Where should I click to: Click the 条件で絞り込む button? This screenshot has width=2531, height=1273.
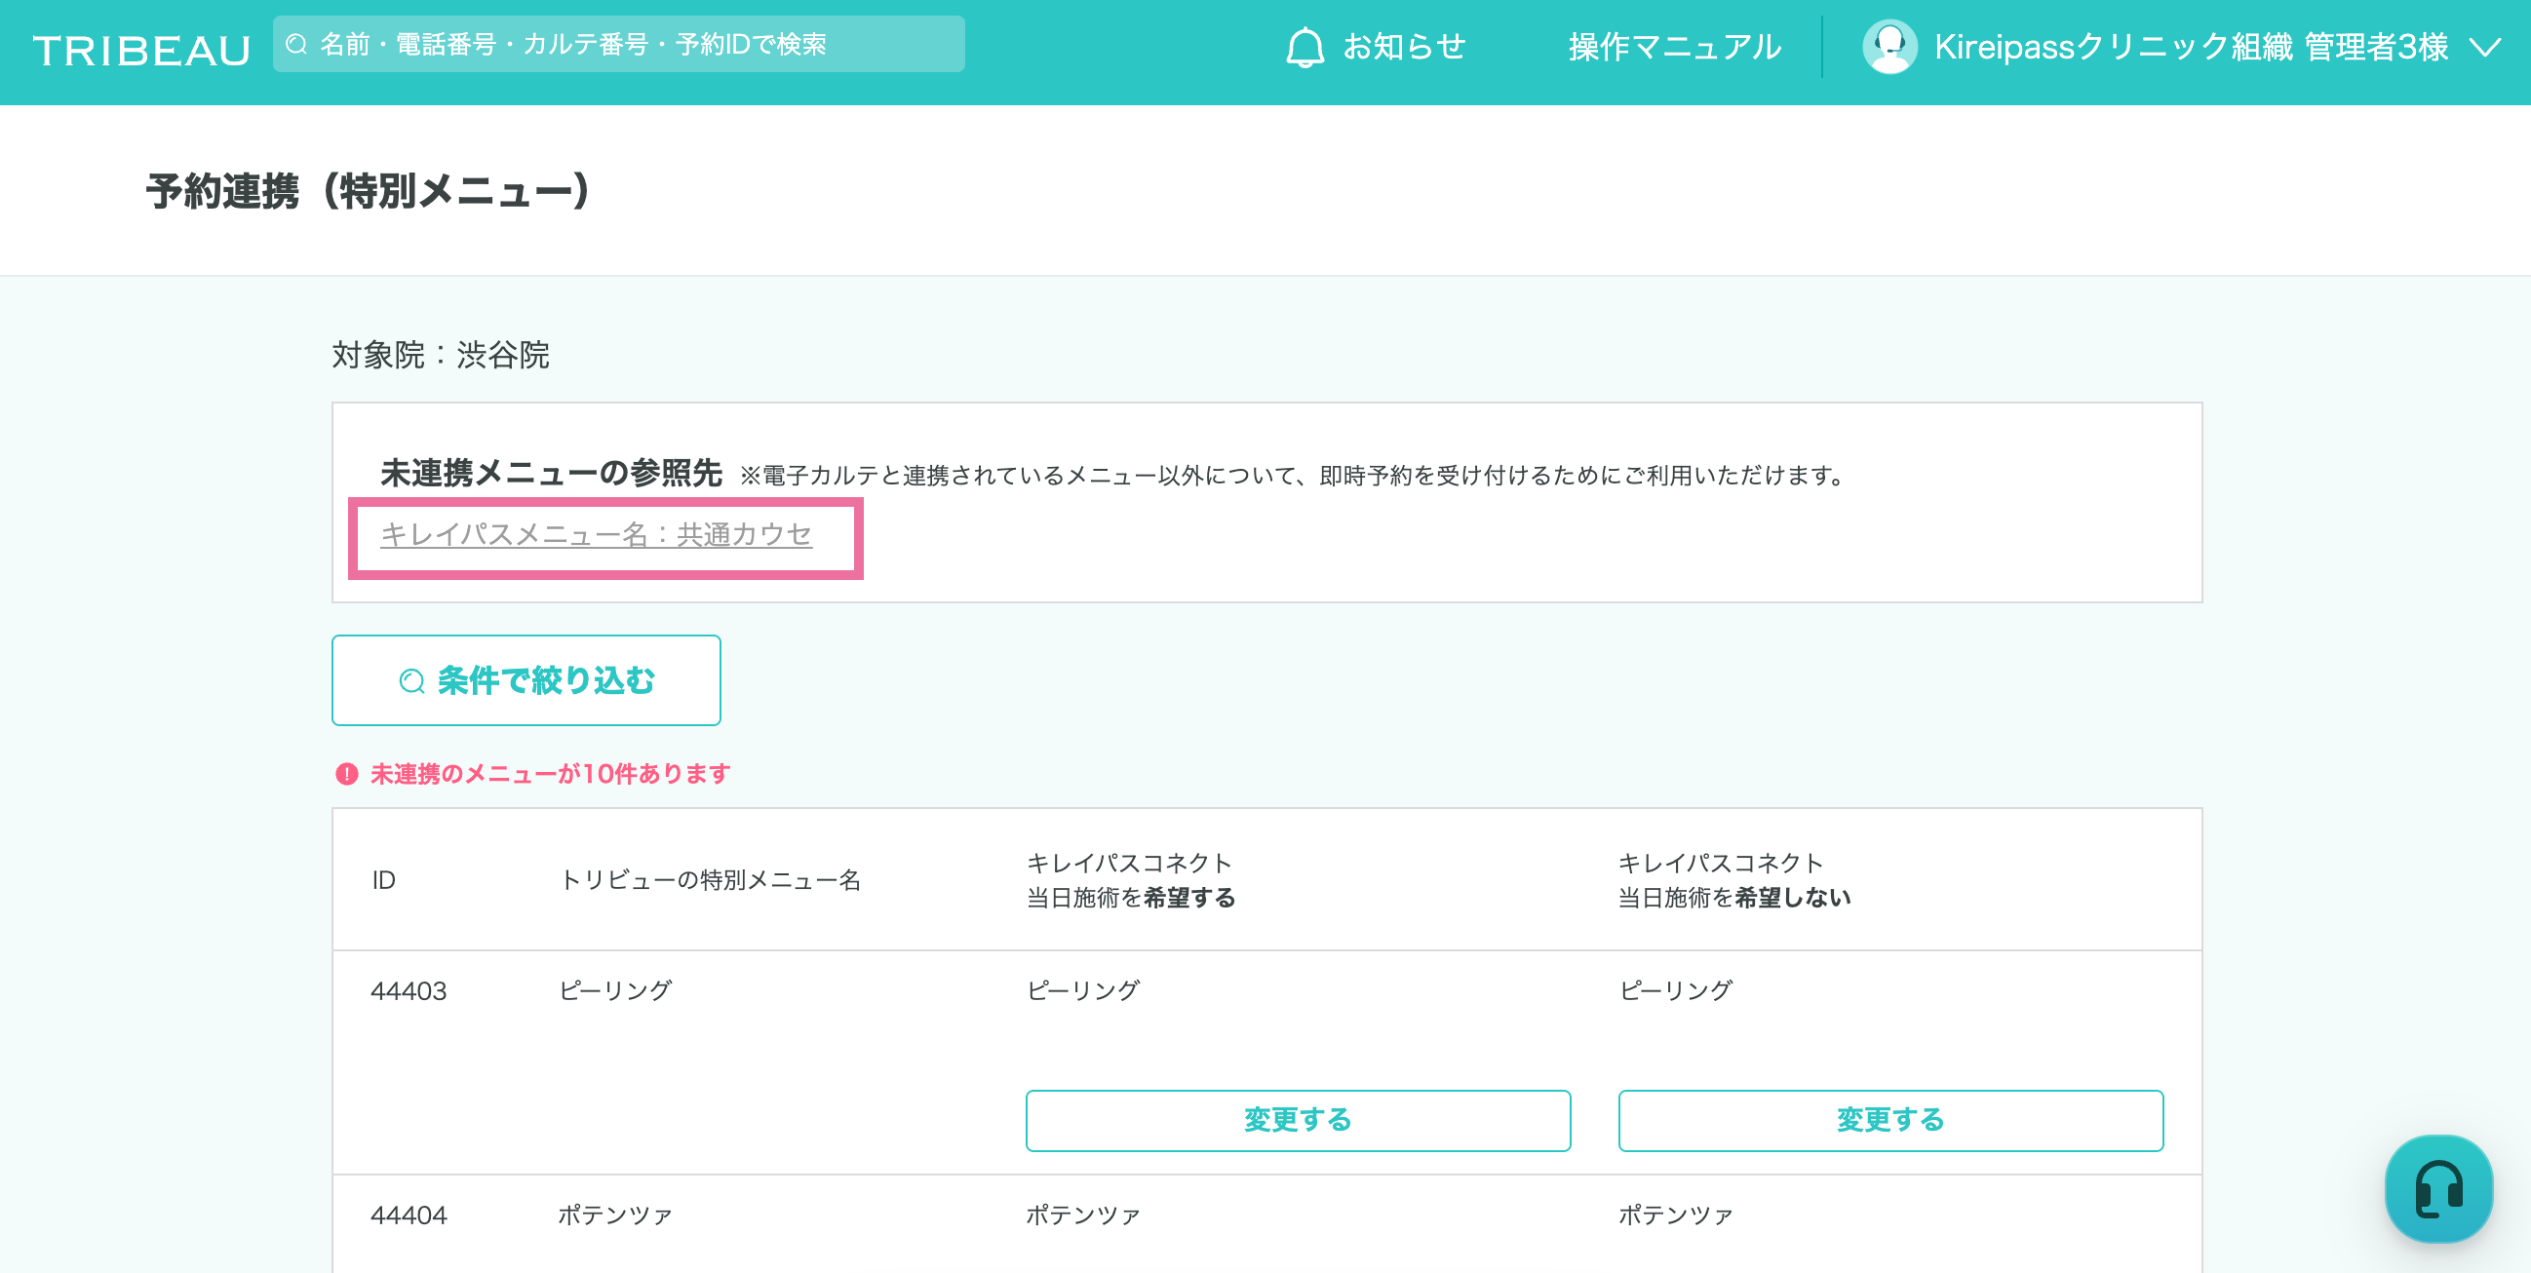(526, 680)
